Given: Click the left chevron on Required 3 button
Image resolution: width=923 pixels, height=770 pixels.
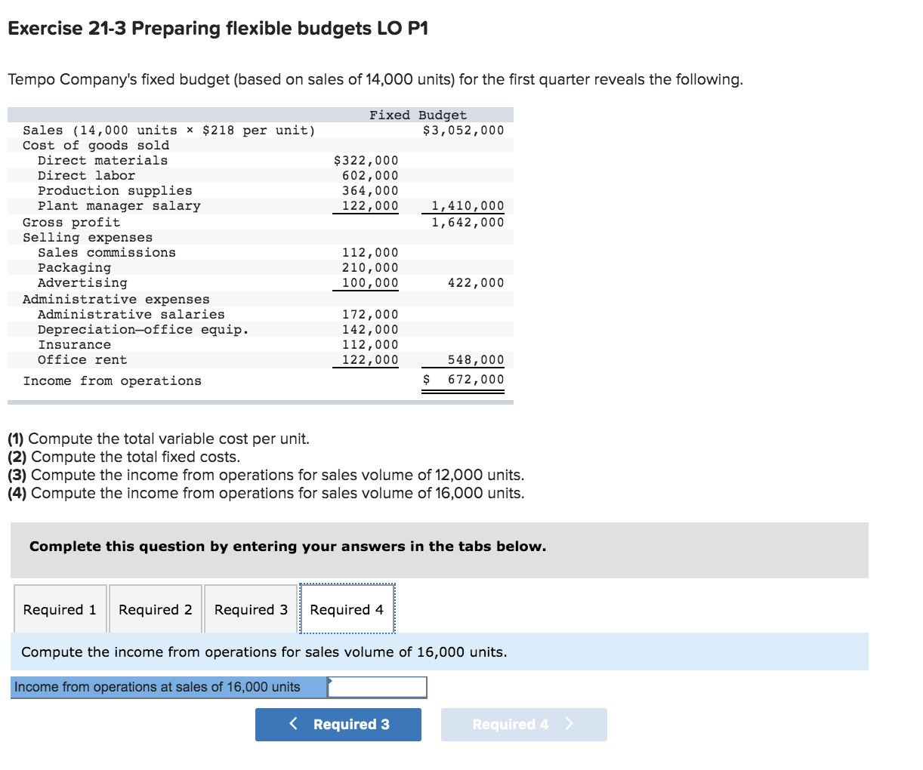Looking at the screenshot, I should [293, 724].
